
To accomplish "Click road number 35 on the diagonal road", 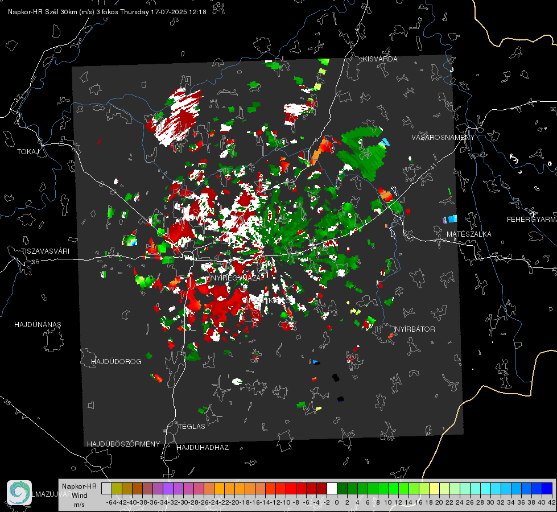I will click(7, 402).
